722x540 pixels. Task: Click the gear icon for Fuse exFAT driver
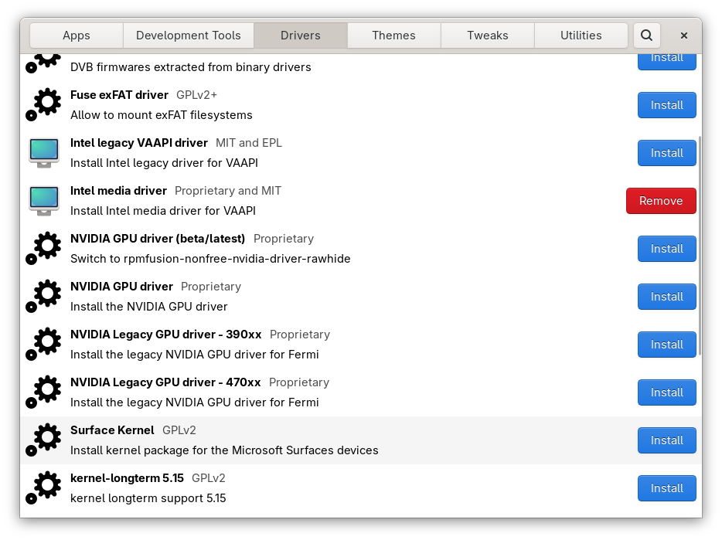(43, 105)
